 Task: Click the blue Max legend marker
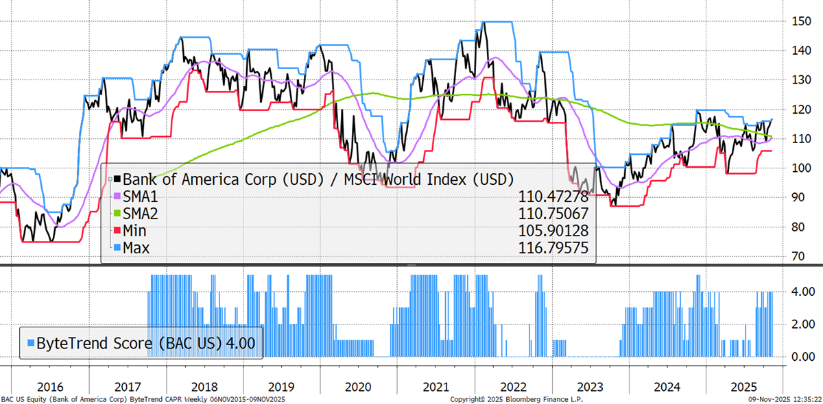[x=117, y=247]
